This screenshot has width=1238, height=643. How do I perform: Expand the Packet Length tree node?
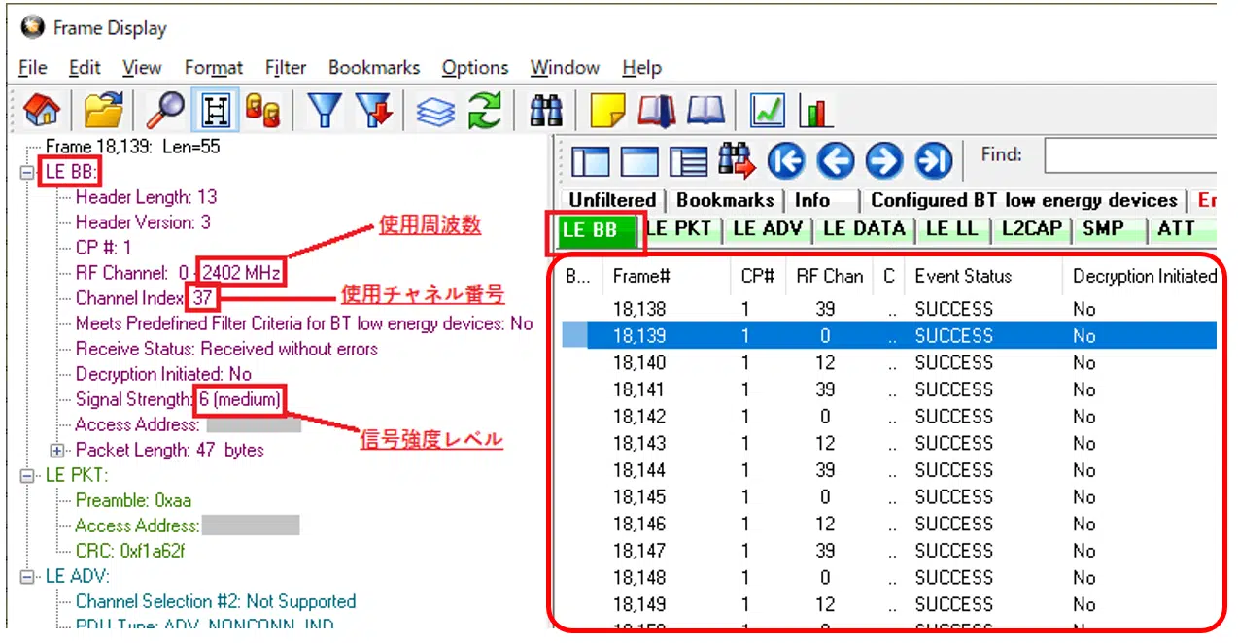57,451
